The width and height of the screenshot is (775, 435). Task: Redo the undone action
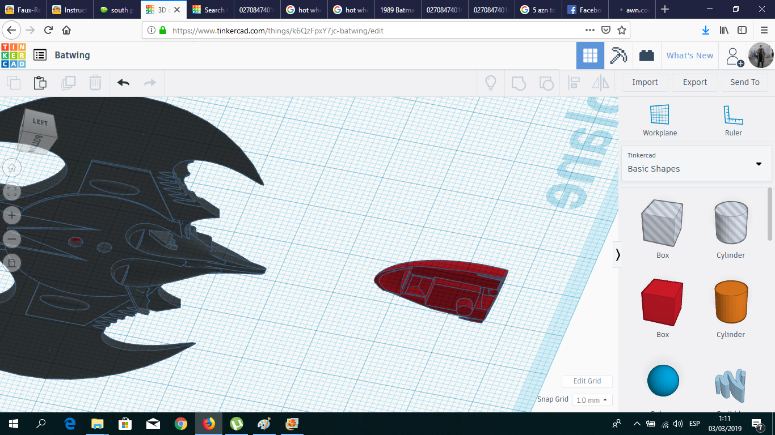click(x=150, y=83)
